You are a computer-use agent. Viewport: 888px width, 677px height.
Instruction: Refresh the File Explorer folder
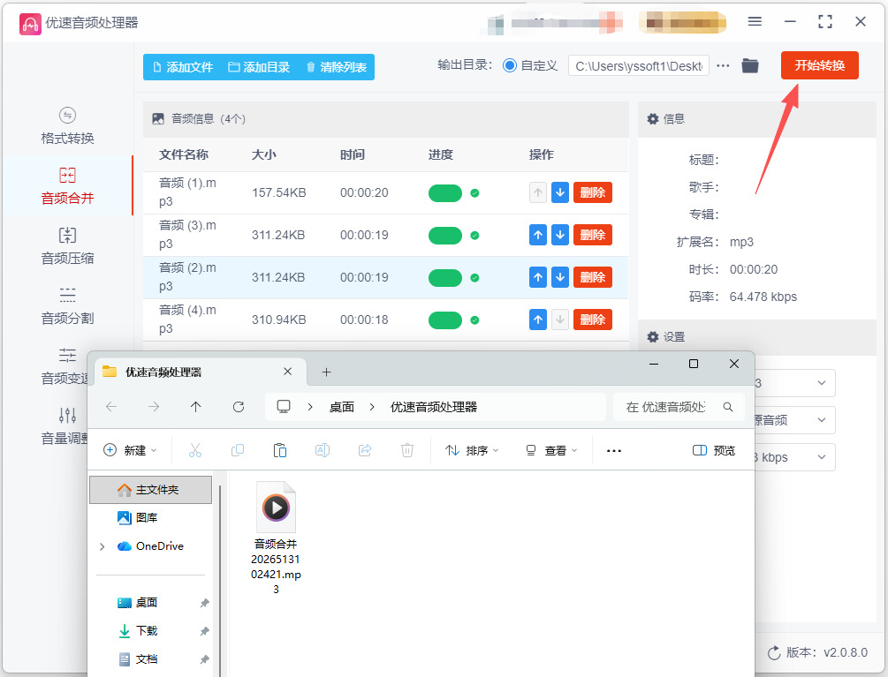[x=239, y=407]
